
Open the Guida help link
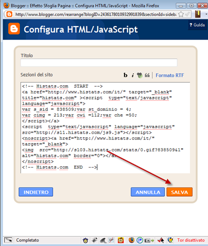[197, 25]
